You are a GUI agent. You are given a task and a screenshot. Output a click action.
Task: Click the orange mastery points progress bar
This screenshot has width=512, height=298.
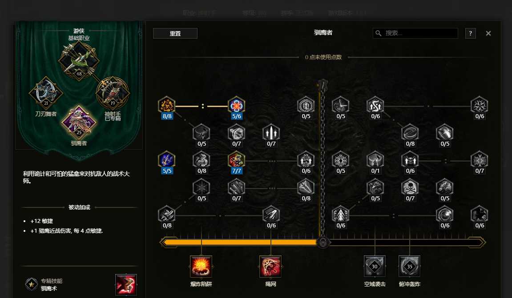(240, 242)
